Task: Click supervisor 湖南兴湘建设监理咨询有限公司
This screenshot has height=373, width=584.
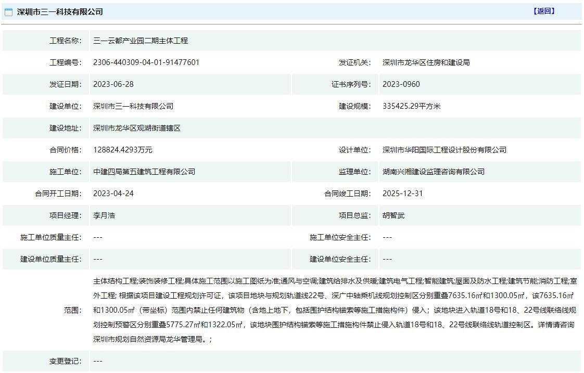Action: coord(433,172)
